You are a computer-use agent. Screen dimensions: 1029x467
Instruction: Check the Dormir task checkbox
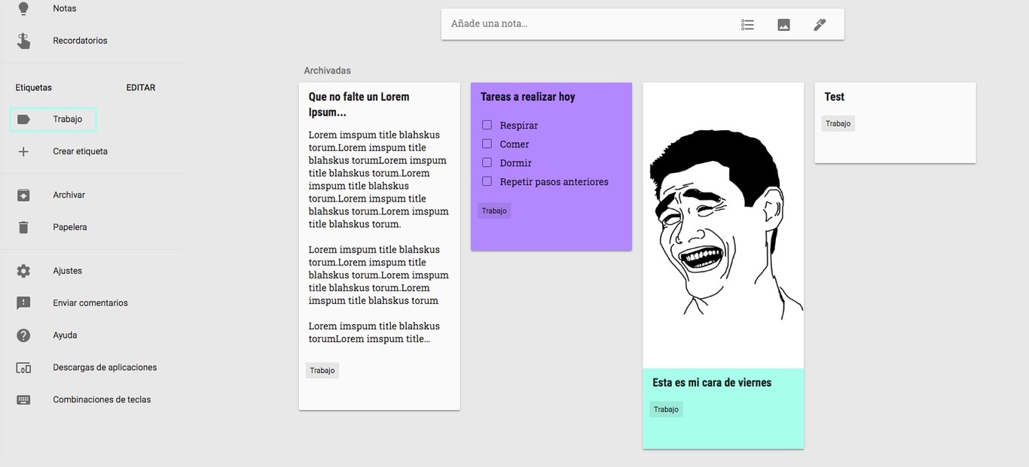(x=487, y=162)
